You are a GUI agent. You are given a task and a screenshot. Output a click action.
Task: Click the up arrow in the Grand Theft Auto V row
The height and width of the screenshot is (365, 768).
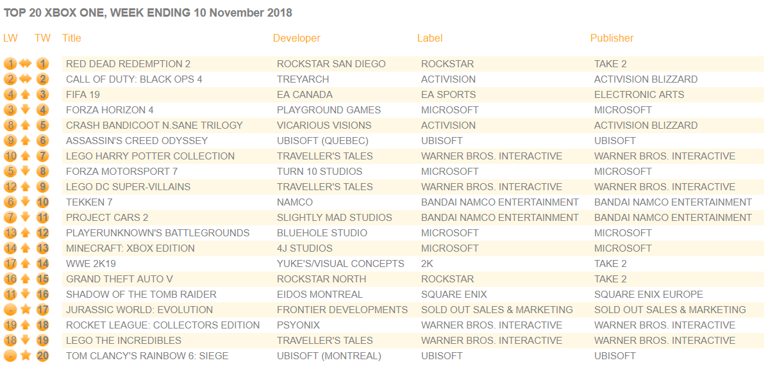[x=26, y=279]
